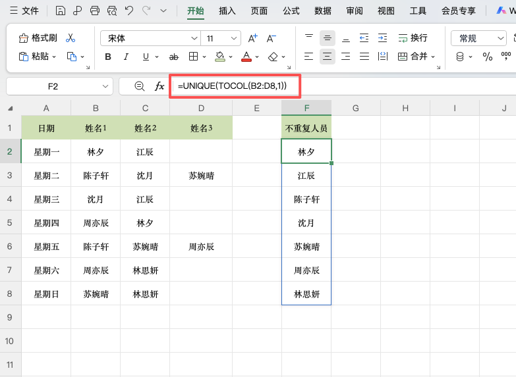Screen dimensions: 516x377
Task: Click the Decrease Indent icon
Action: pyautogui.click(x=364, y=38)
